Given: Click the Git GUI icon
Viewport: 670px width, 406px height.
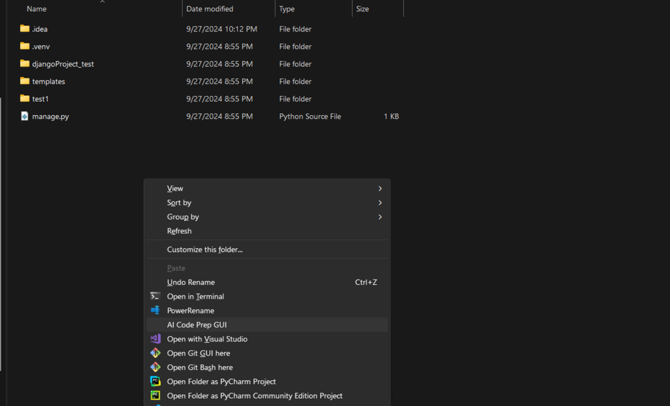Looking at the screenshot, I should coord(155,353).
